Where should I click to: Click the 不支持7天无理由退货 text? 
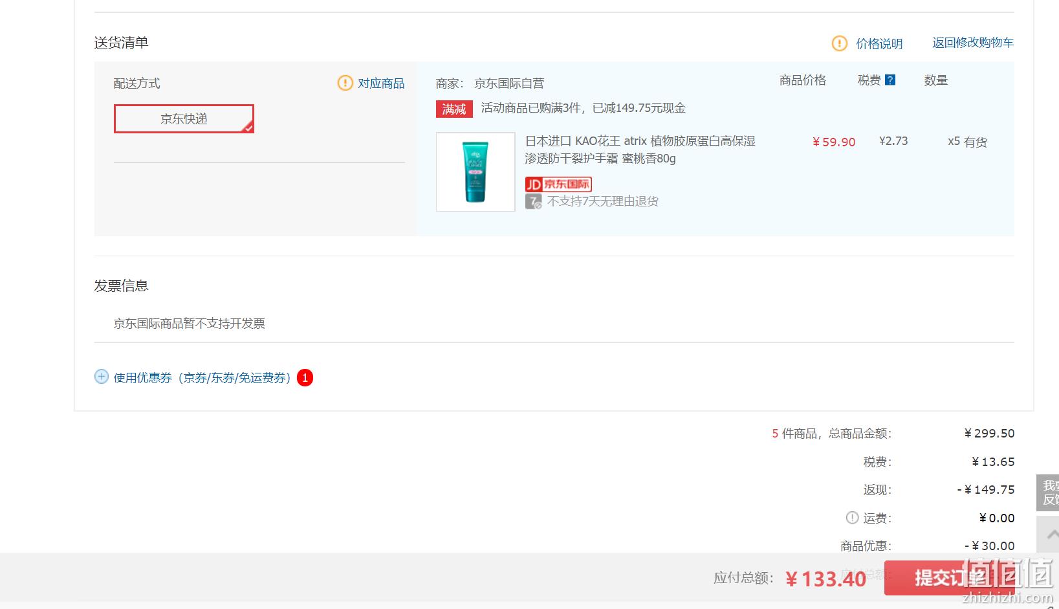[x=603, y=201]
